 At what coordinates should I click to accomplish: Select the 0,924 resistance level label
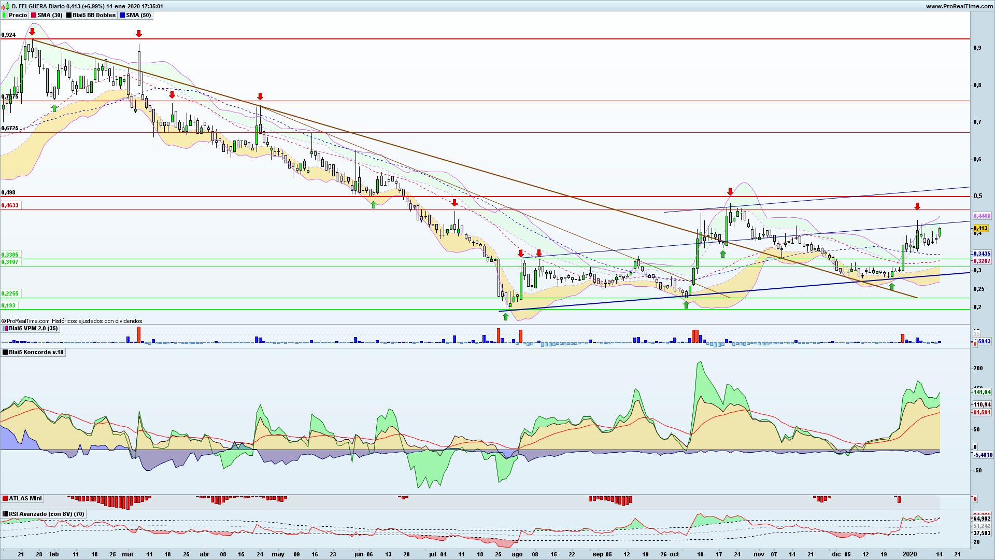pos(8,35)
